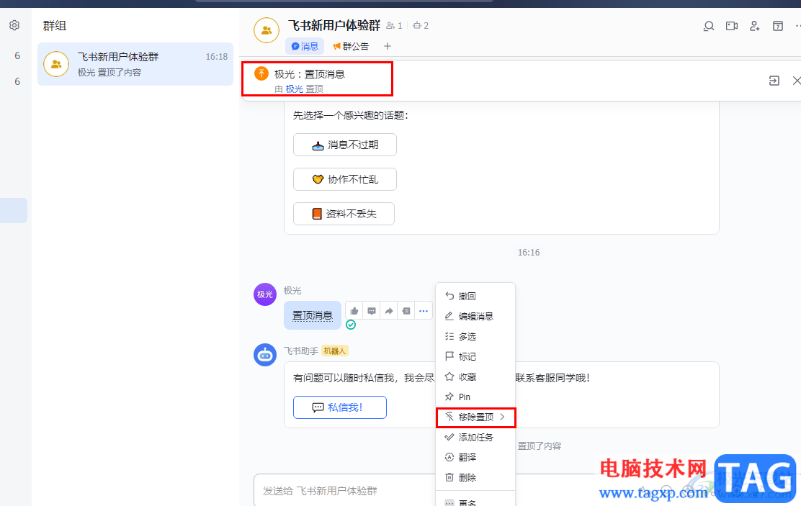Select 撤回 in the context menu
This screenshot has width=801, height=506.
(475, 296)
